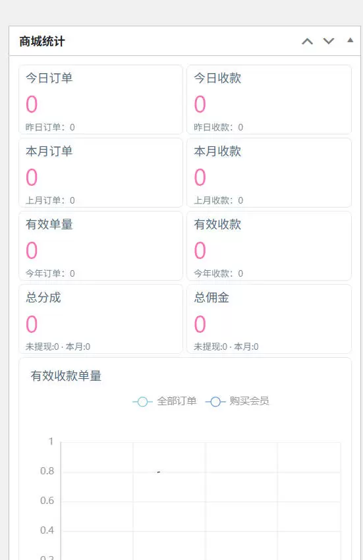Open the 今日订单 statistics card
Screen dimensions: 363x560
[101, 99]
